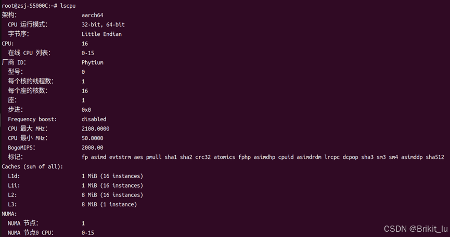450x237 pixels.
Task: Click the Frequency boost label
Action: point(32,119)
